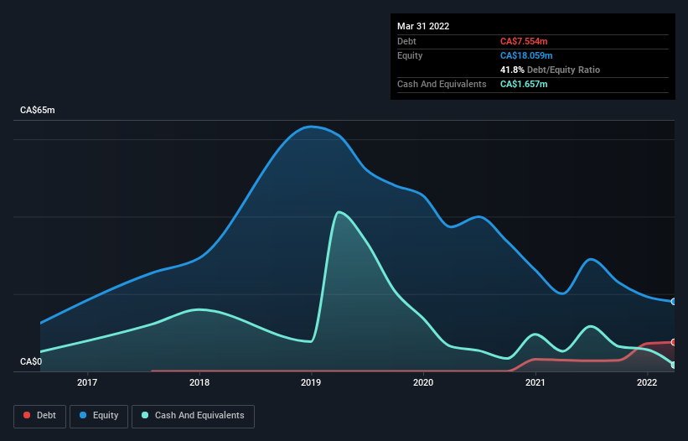Click the Mar 31 2022 tooltip date
688x441 pixels.
click(x=423, y=26)
